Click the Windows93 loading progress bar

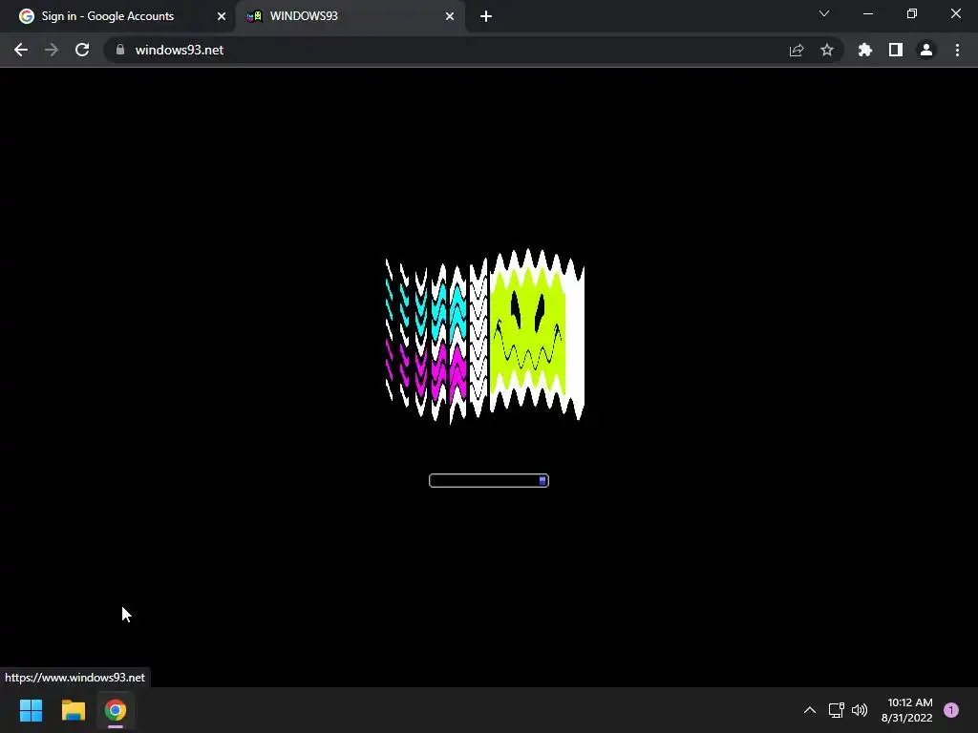[489, 481]
